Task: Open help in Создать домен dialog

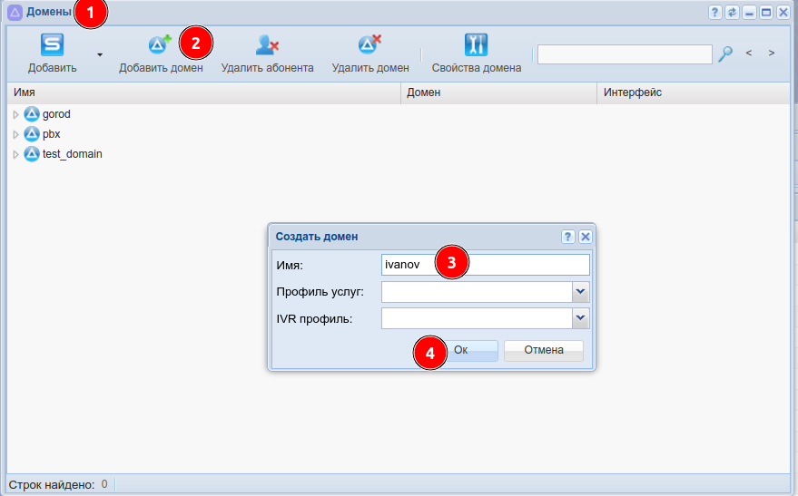Action: (x=568, y=237)
